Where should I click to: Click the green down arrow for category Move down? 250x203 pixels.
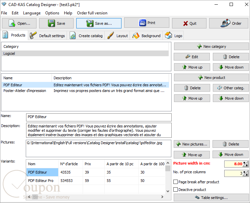pyautogui.click(x=221, y=67)
